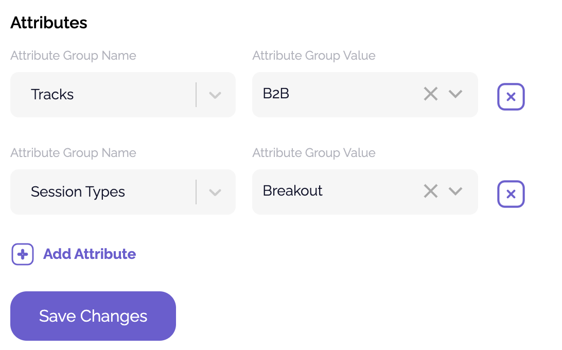Click the Add Attribute link text
This screenshot has height=350, width=562.
(90, 254)
